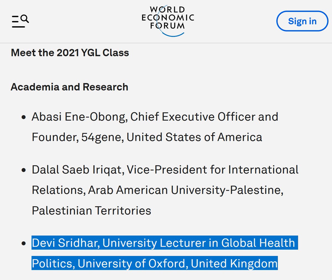Screen dimensions: 332x280
Task: Click the "Palestinian Territories" line
Action: pos(92,210)
